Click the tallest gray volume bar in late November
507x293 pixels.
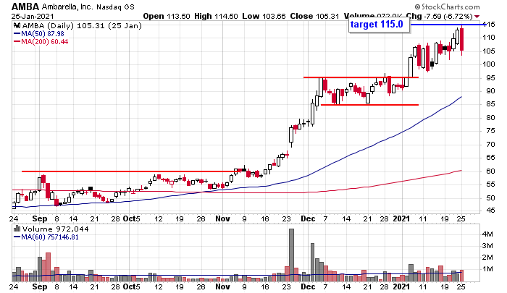[x=291, y=255]
